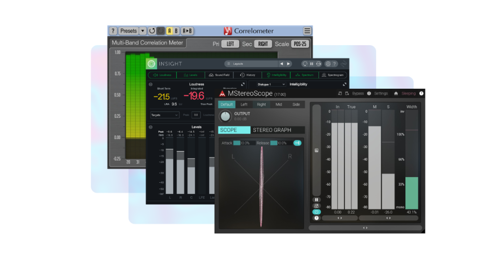Collapse MStereoScope meters bottom wide arrows bar
Screen dimensions: 497x254
point(365,228)
